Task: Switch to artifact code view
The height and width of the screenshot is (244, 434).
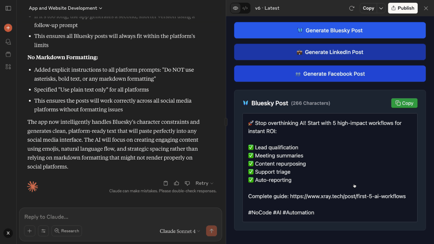Action: click(x=245, y=8)
